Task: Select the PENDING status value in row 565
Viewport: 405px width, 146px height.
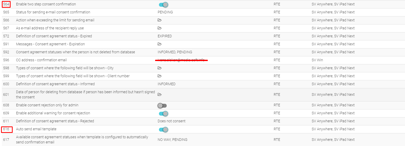Action: click(x=165, y=12)
